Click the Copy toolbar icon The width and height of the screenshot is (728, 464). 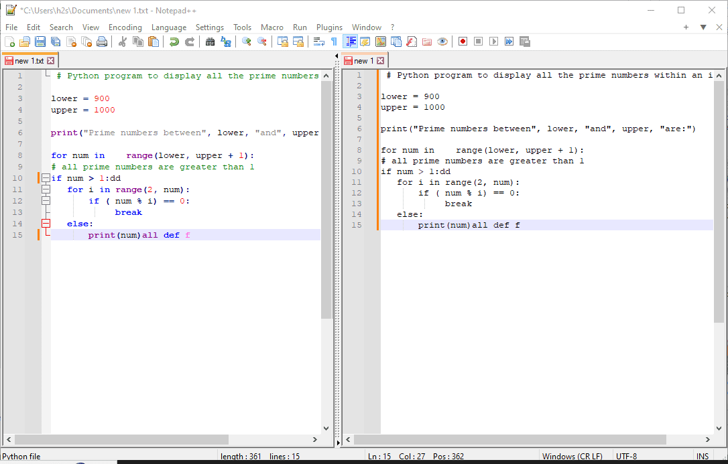coord(138,42)
